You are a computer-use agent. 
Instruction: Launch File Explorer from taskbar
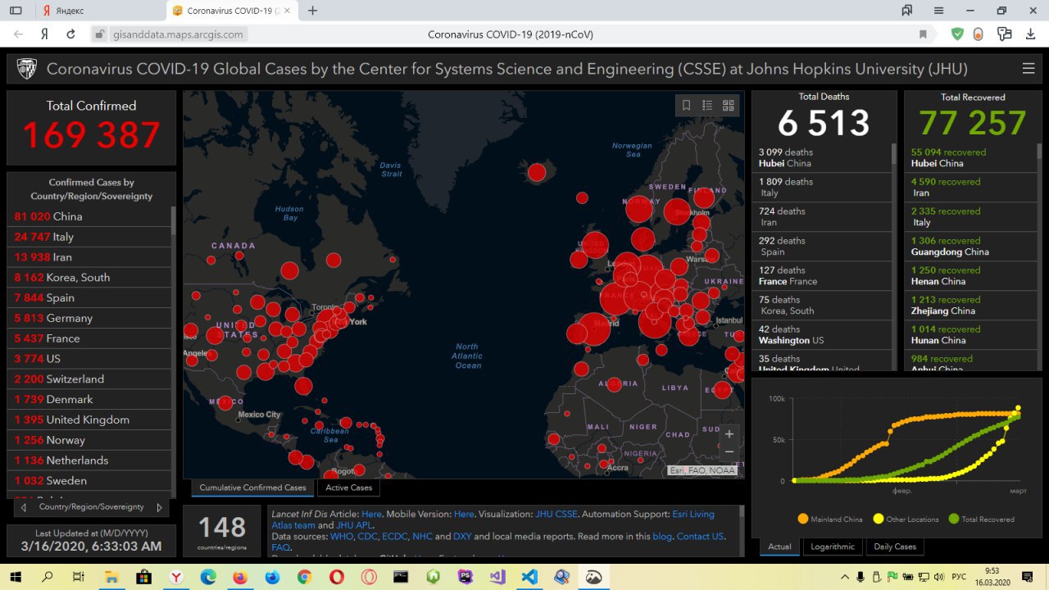111,577
